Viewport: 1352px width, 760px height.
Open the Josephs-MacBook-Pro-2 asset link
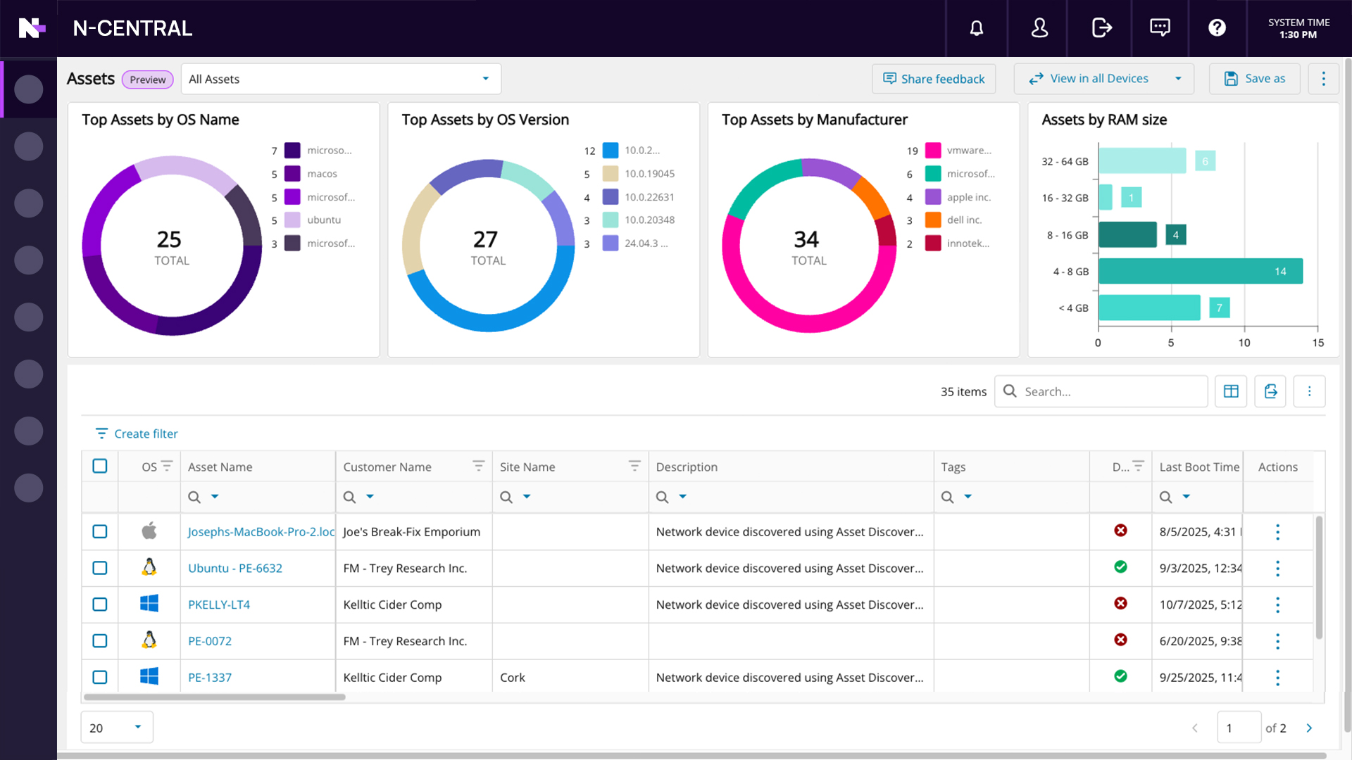coord(260,532)
